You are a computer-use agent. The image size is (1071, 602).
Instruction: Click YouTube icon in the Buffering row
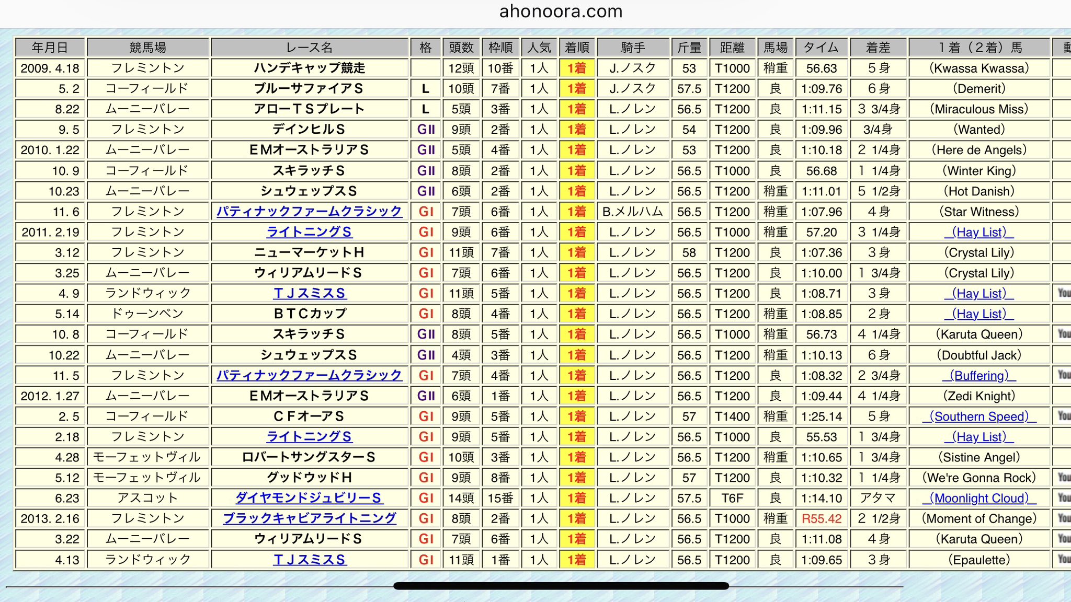point(1064,375)
